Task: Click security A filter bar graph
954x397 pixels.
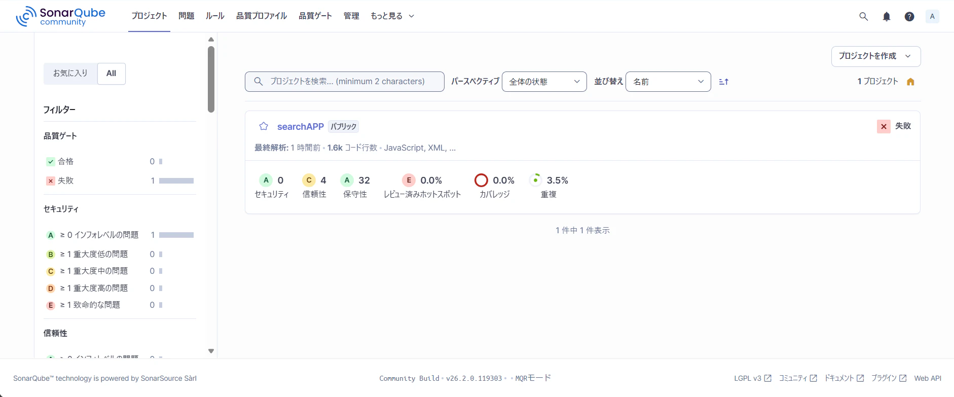Action: [x=176, y=235]
